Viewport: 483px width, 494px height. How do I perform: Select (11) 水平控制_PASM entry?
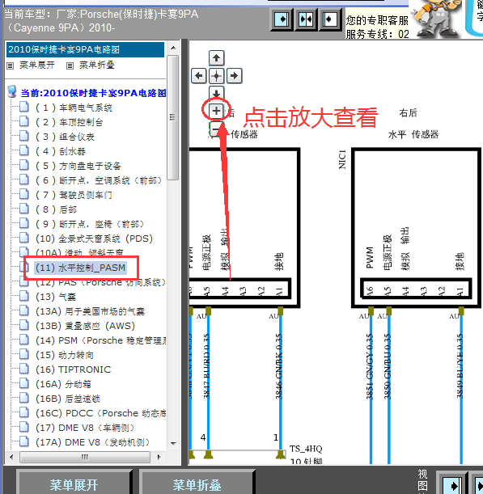80,268
